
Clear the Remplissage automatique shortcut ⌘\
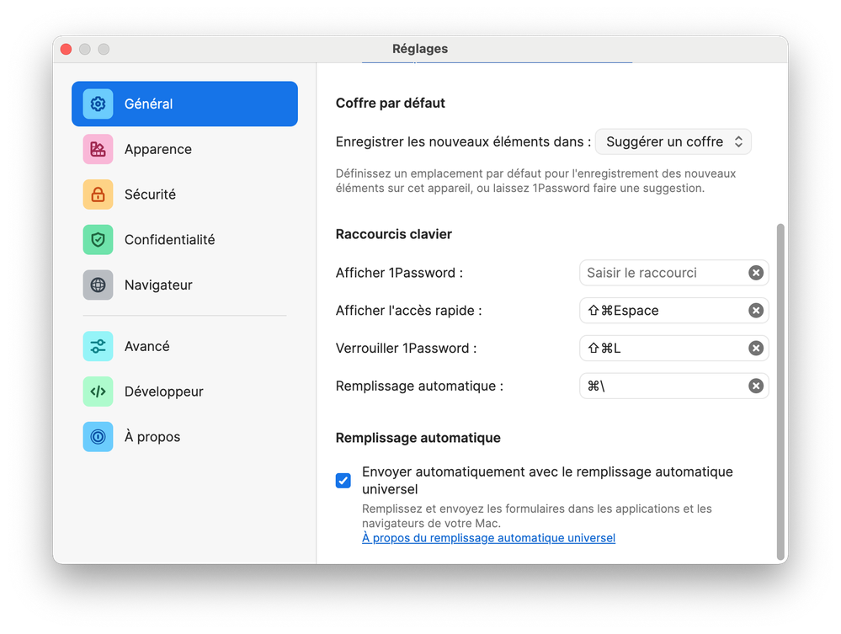click(x=756, y=386)
